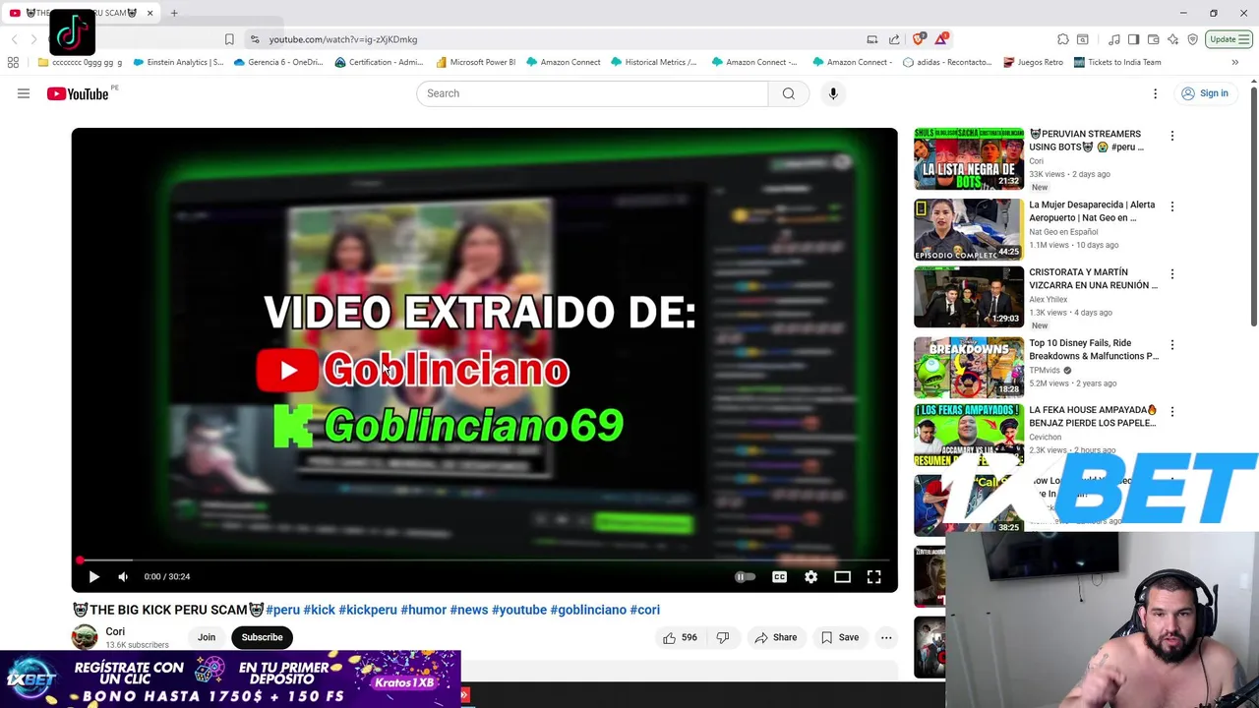Screen dimensions: 1259x708
Task: Open Microsoft Power BI bookmark
Action: (475, 62)
